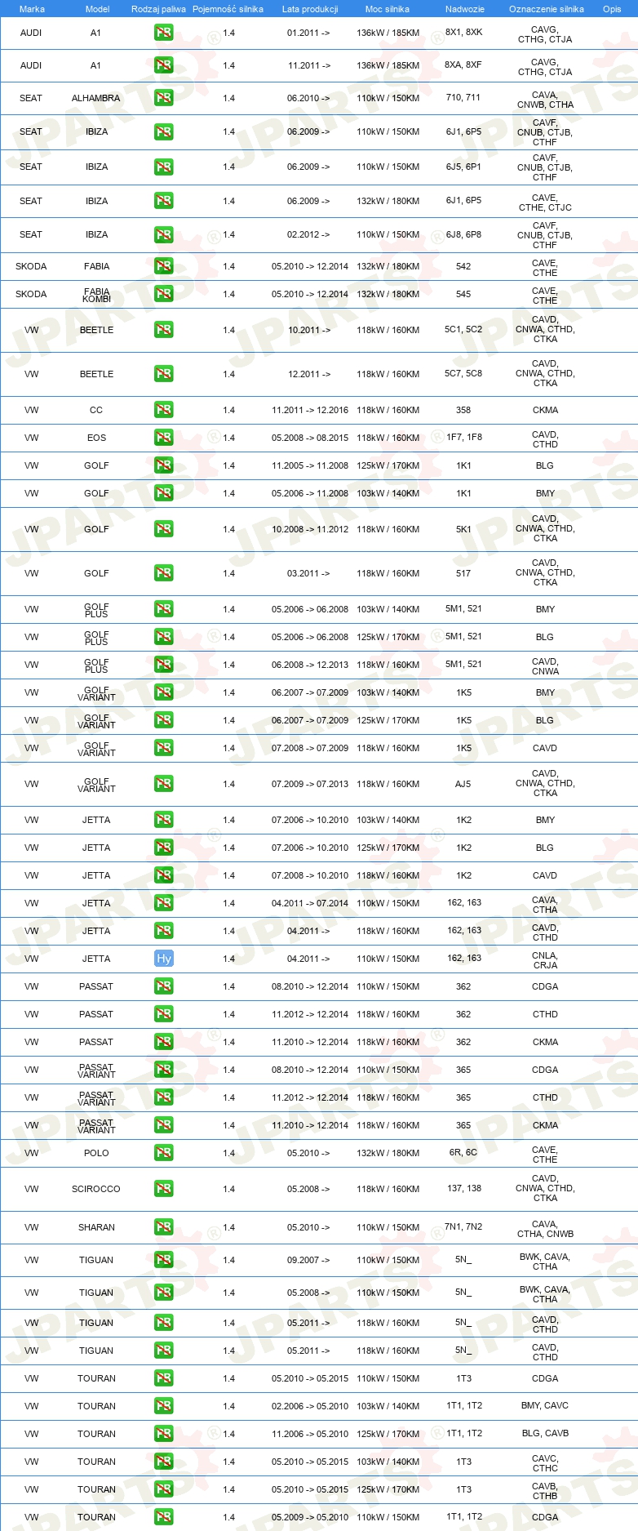This screenshot has width=638, height=1531.
Task: Click the fuel icon in the VW SCIROCCO row
Action: tap(164, 1189)
